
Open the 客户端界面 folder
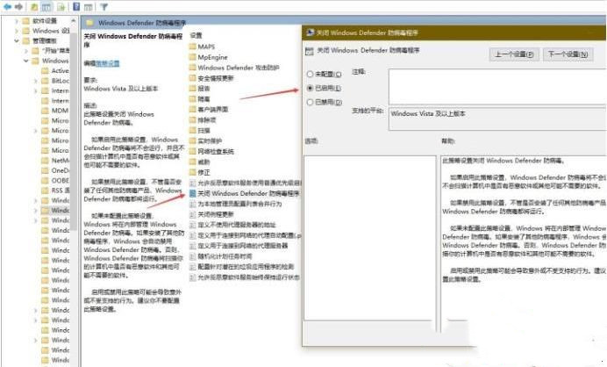click(x=209, y=109)
